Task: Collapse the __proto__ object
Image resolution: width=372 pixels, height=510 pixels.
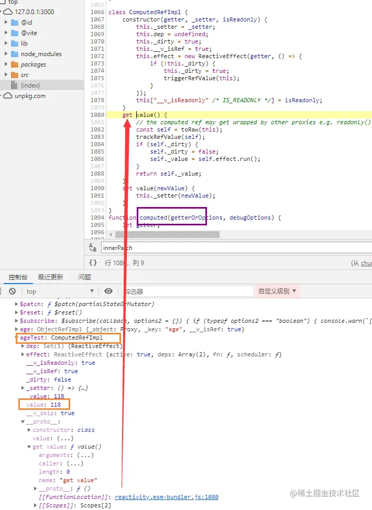Action: click(x=23, y=421)
